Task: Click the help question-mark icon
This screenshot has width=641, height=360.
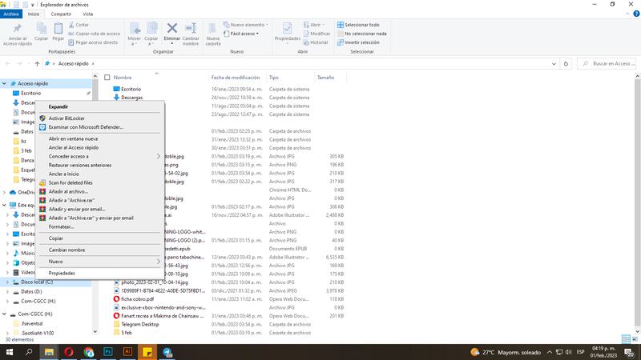Action: point(636,14)
